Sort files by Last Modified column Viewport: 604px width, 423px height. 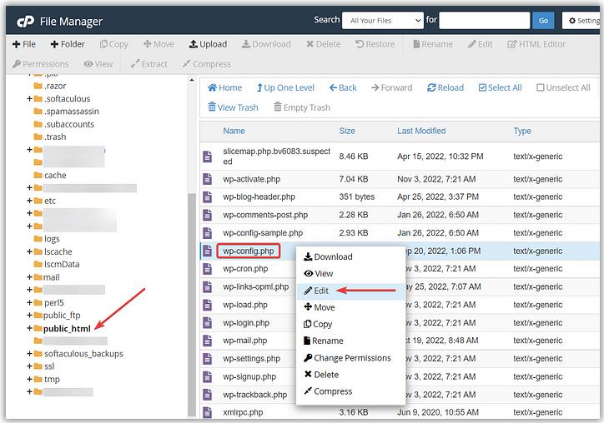(x=421, y=131)
